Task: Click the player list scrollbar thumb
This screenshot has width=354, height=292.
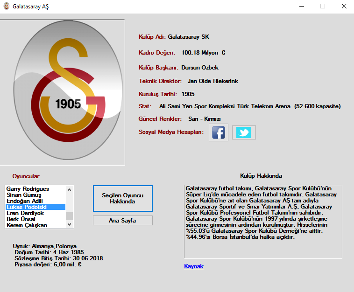Action: click(69, 216)
